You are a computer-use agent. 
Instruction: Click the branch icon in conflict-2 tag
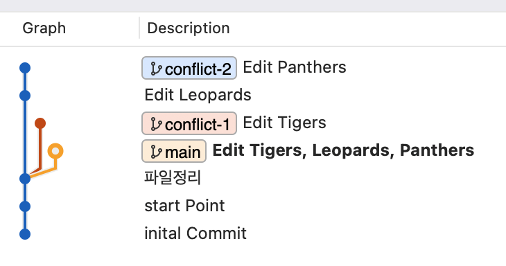click(156, 69)
